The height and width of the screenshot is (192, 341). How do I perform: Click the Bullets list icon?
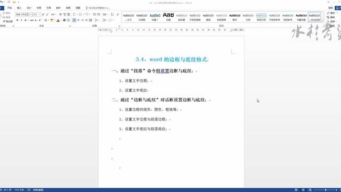75,14
